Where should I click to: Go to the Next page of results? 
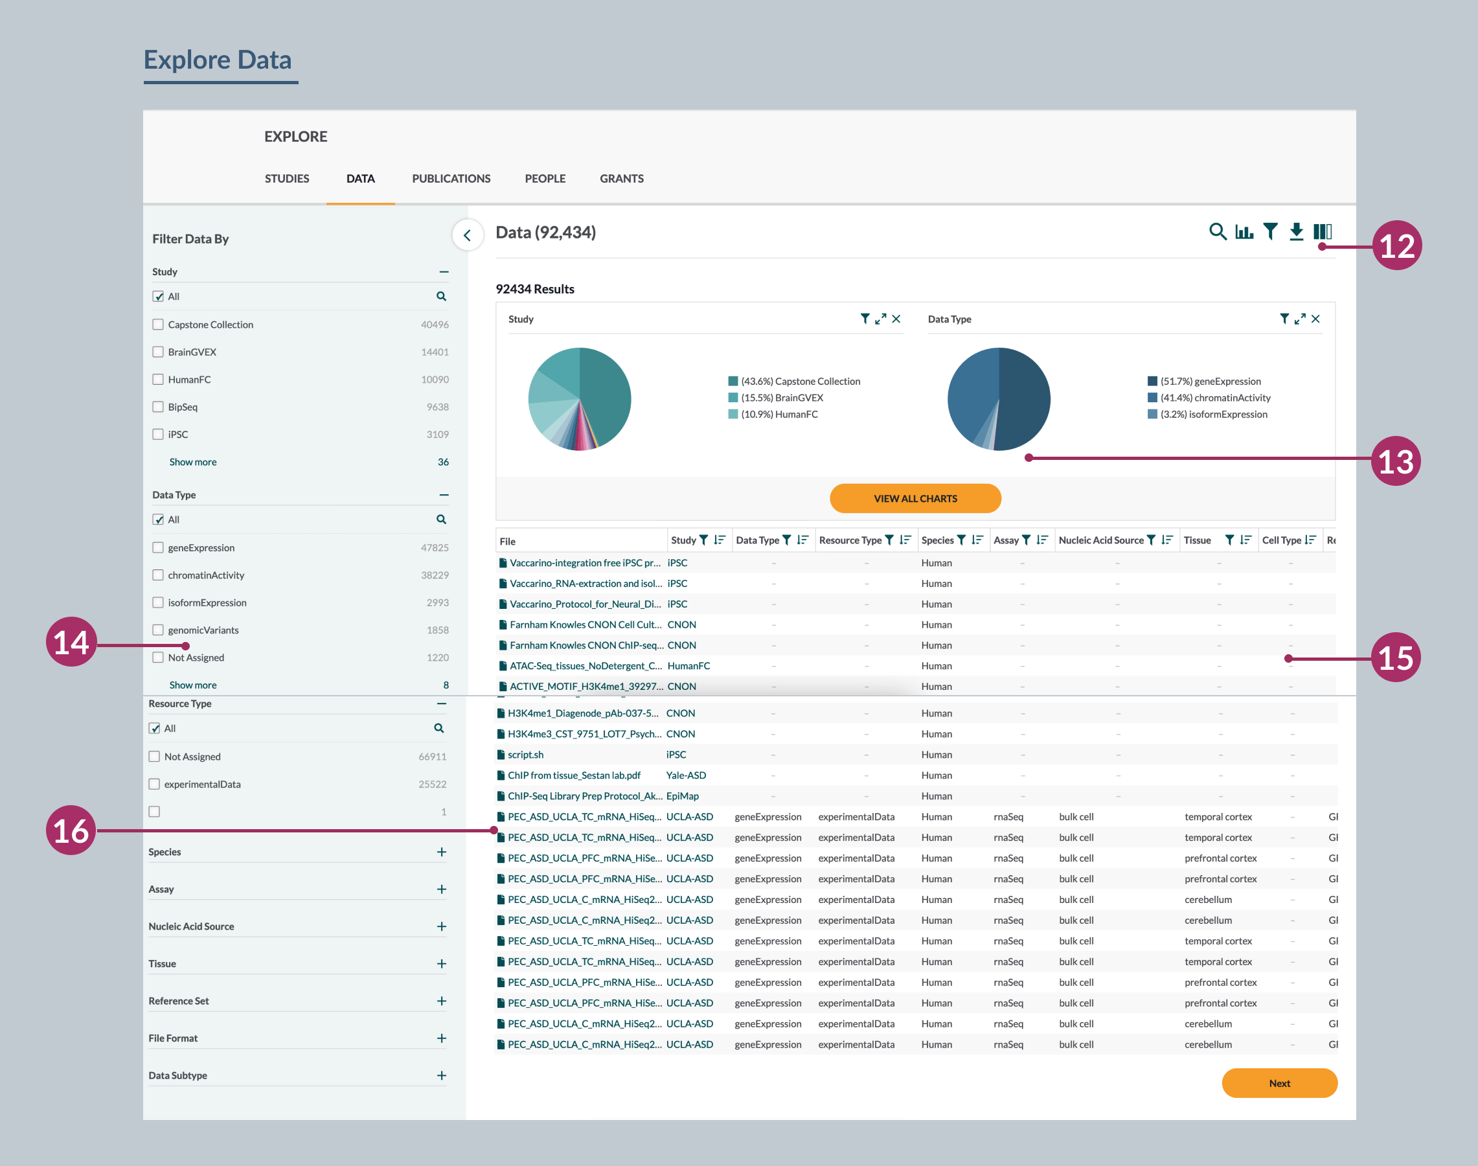click(1279, 1083)
